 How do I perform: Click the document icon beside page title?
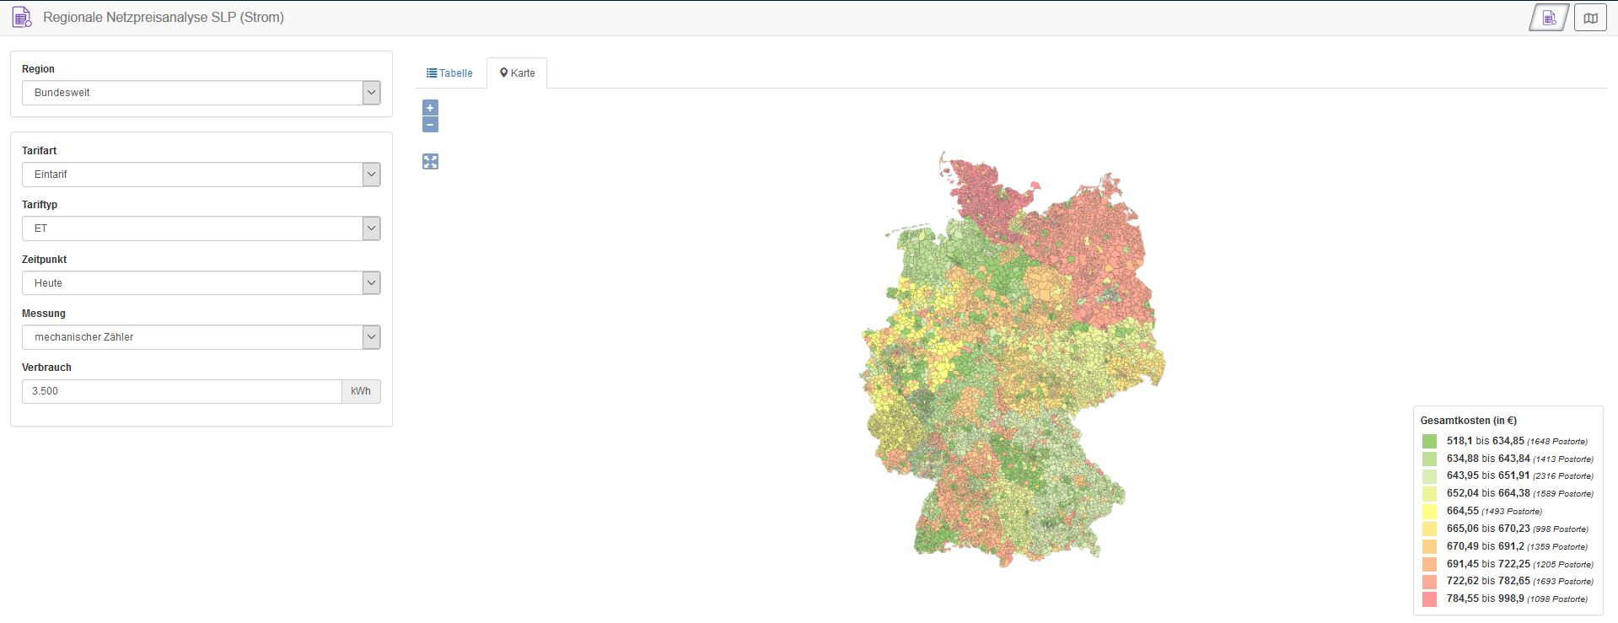(x=21, y=17)
